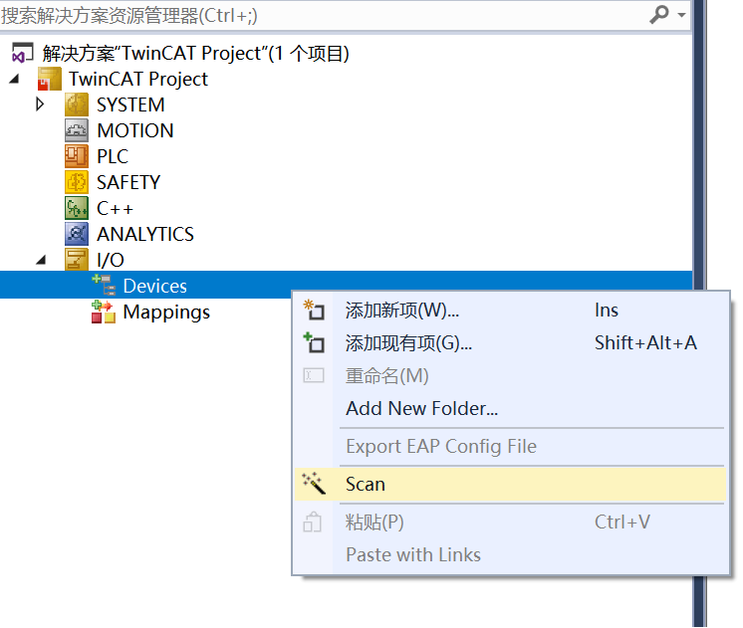This screenshot has width=743, height=628.
Task: Select the I/O tree label
Action: pyautogui.click(x=111, y=260)
